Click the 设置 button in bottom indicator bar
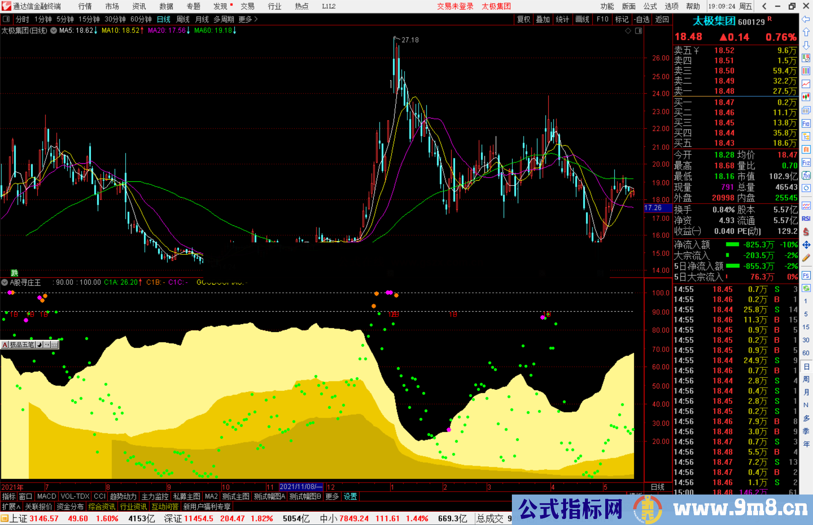 [x=350, y=496]
